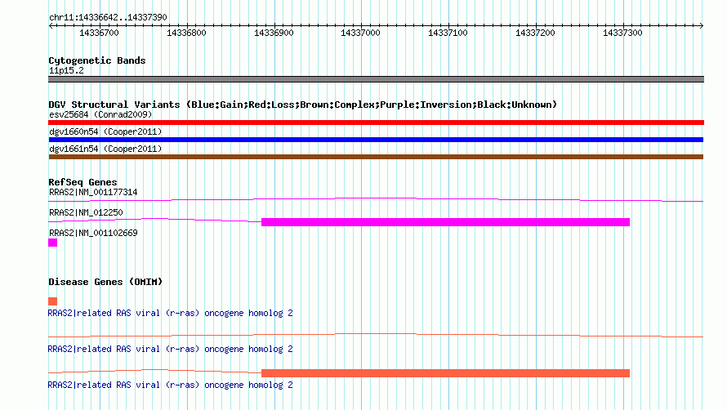This screenshot has height=410, width=727.
Task: Click the 11p15.2 band label
Action: [66, 70]
